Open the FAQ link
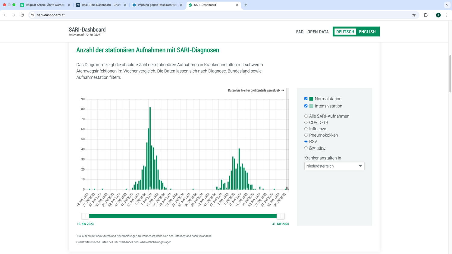 (300, 32)
